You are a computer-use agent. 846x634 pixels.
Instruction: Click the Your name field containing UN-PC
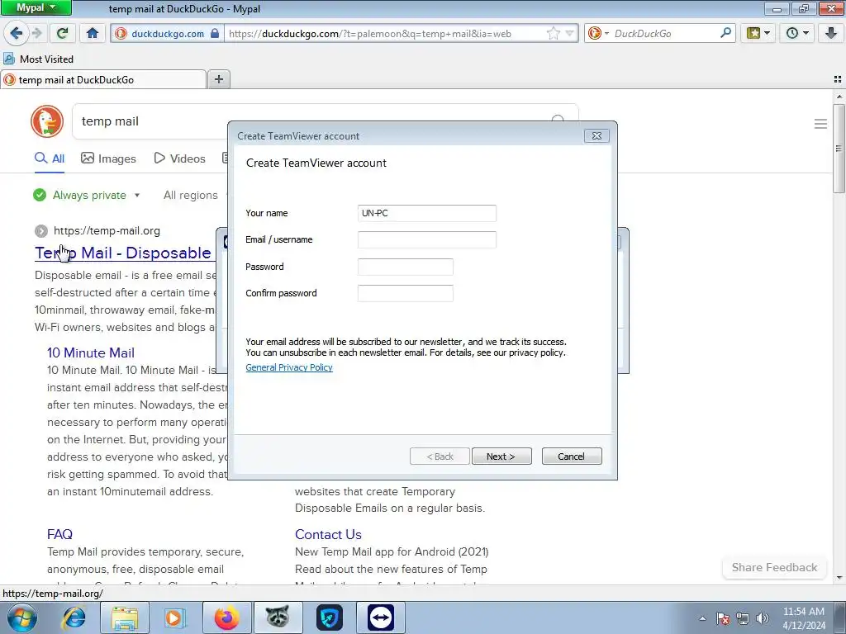point(427,213)
